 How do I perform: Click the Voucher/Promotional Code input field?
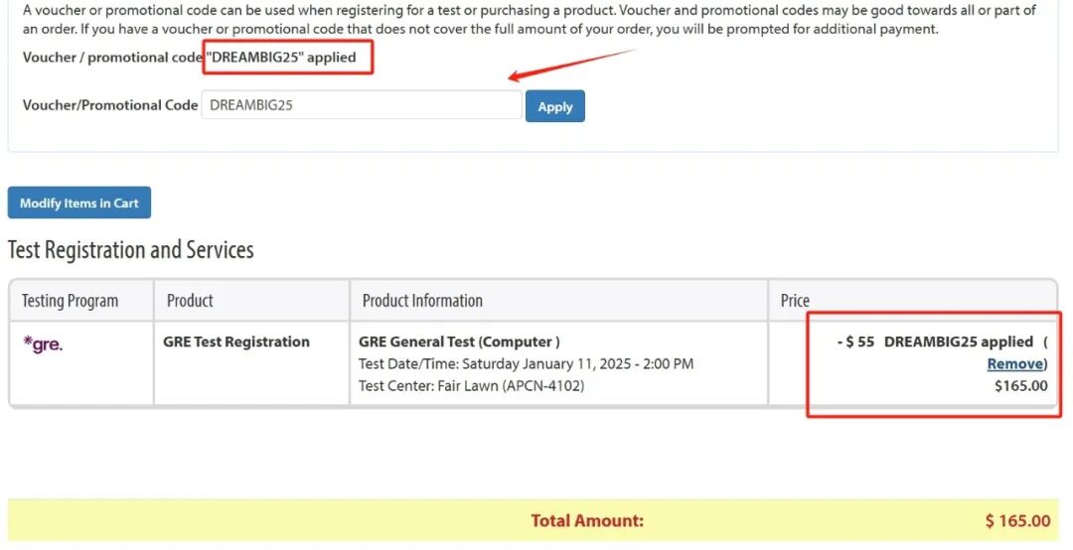click(x=362, y=104)
